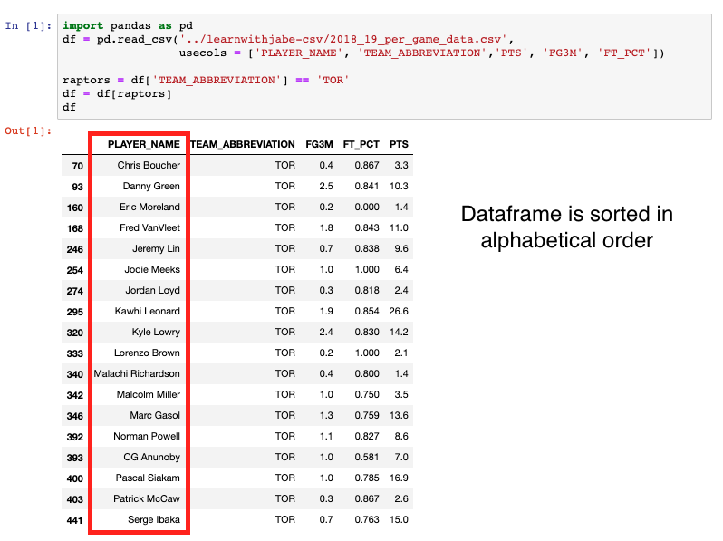Click Serge Ibaka's PTS value 15.0
This screenshot has height=541, width=723.
pyautogui.click(x=399, y=519)
